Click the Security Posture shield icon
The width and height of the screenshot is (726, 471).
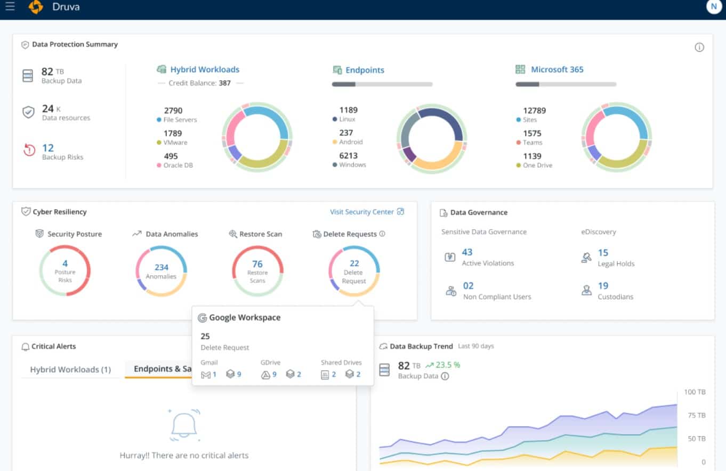[40, 234]
